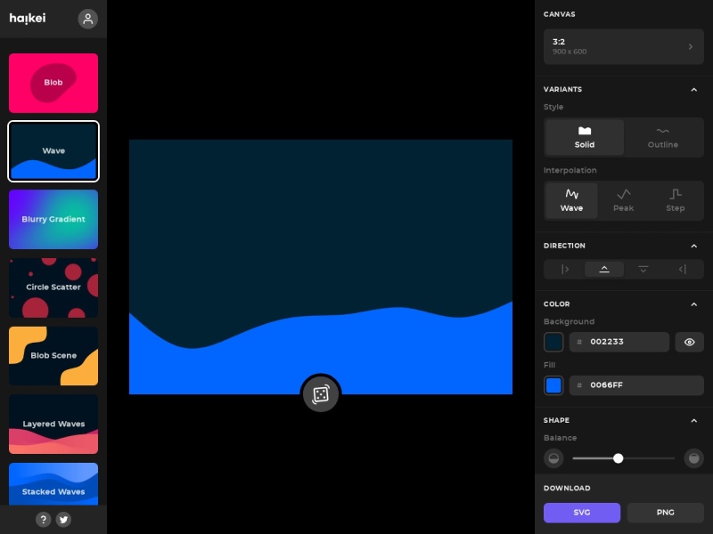Set direction to bottom-up wave icon
The image size is (713, 534).
tap(604, 270)
